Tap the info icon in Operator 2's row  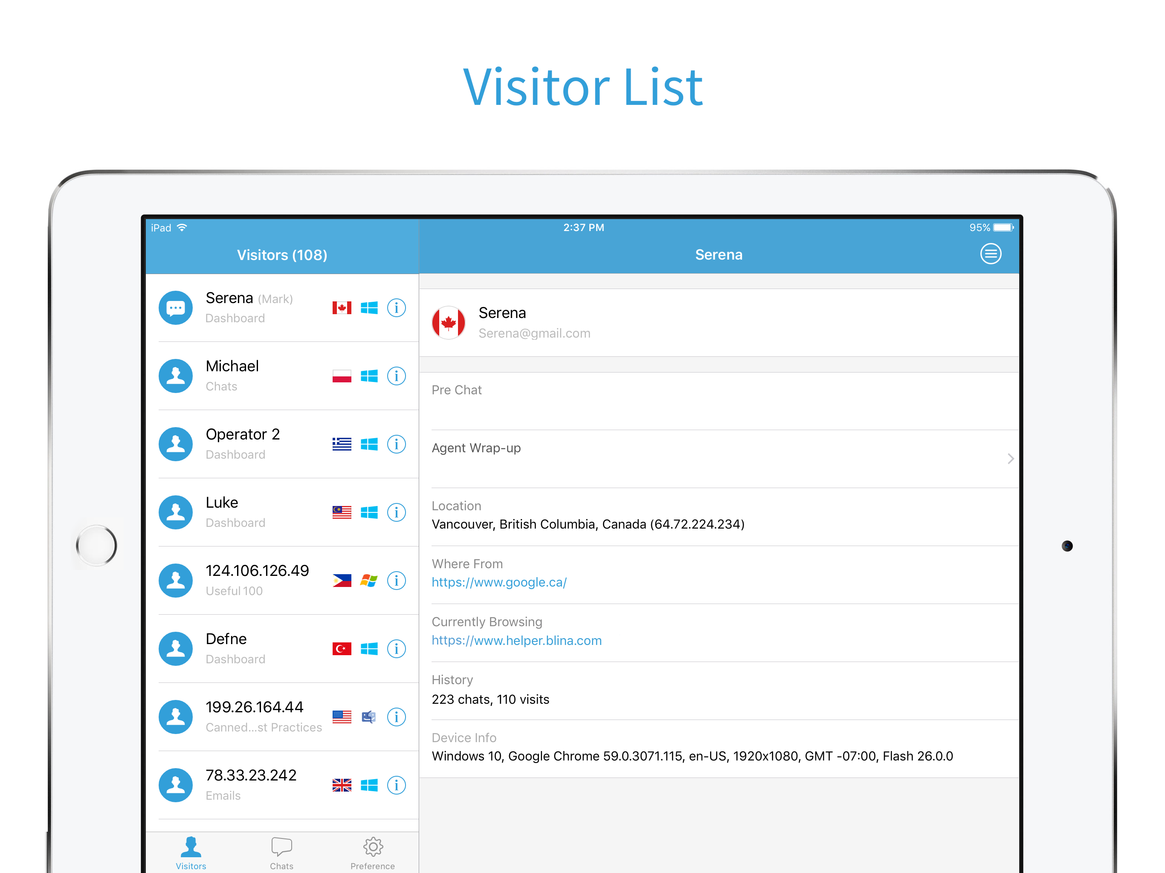(396, 444)
